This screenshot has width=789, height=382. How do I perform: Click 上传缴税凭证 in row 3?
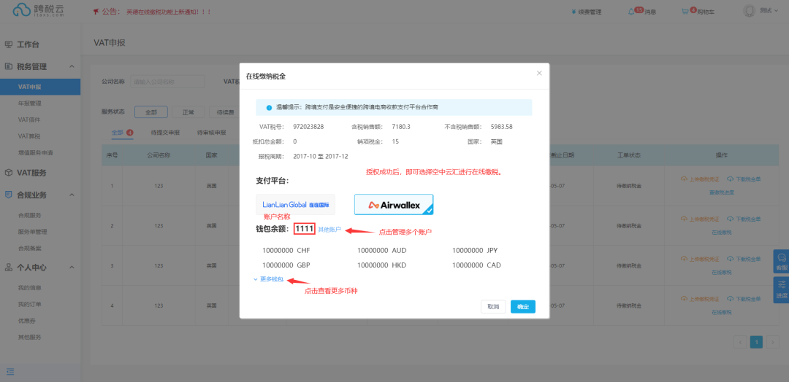click(700, 260)
